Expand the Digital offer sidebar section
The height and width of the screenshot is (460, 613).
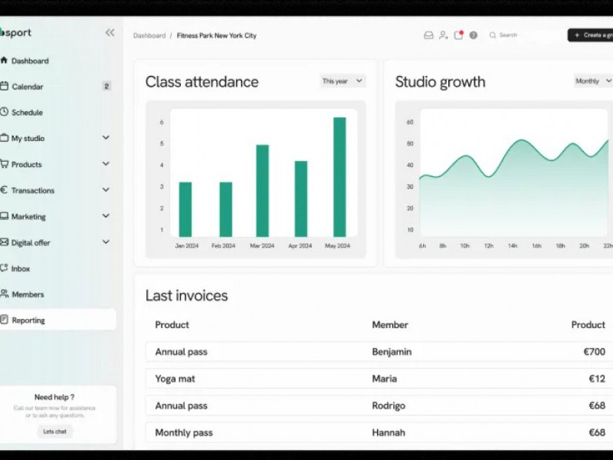click(x=106, y=242)
